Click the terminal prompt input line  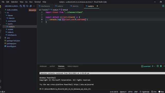click(65, 89)
